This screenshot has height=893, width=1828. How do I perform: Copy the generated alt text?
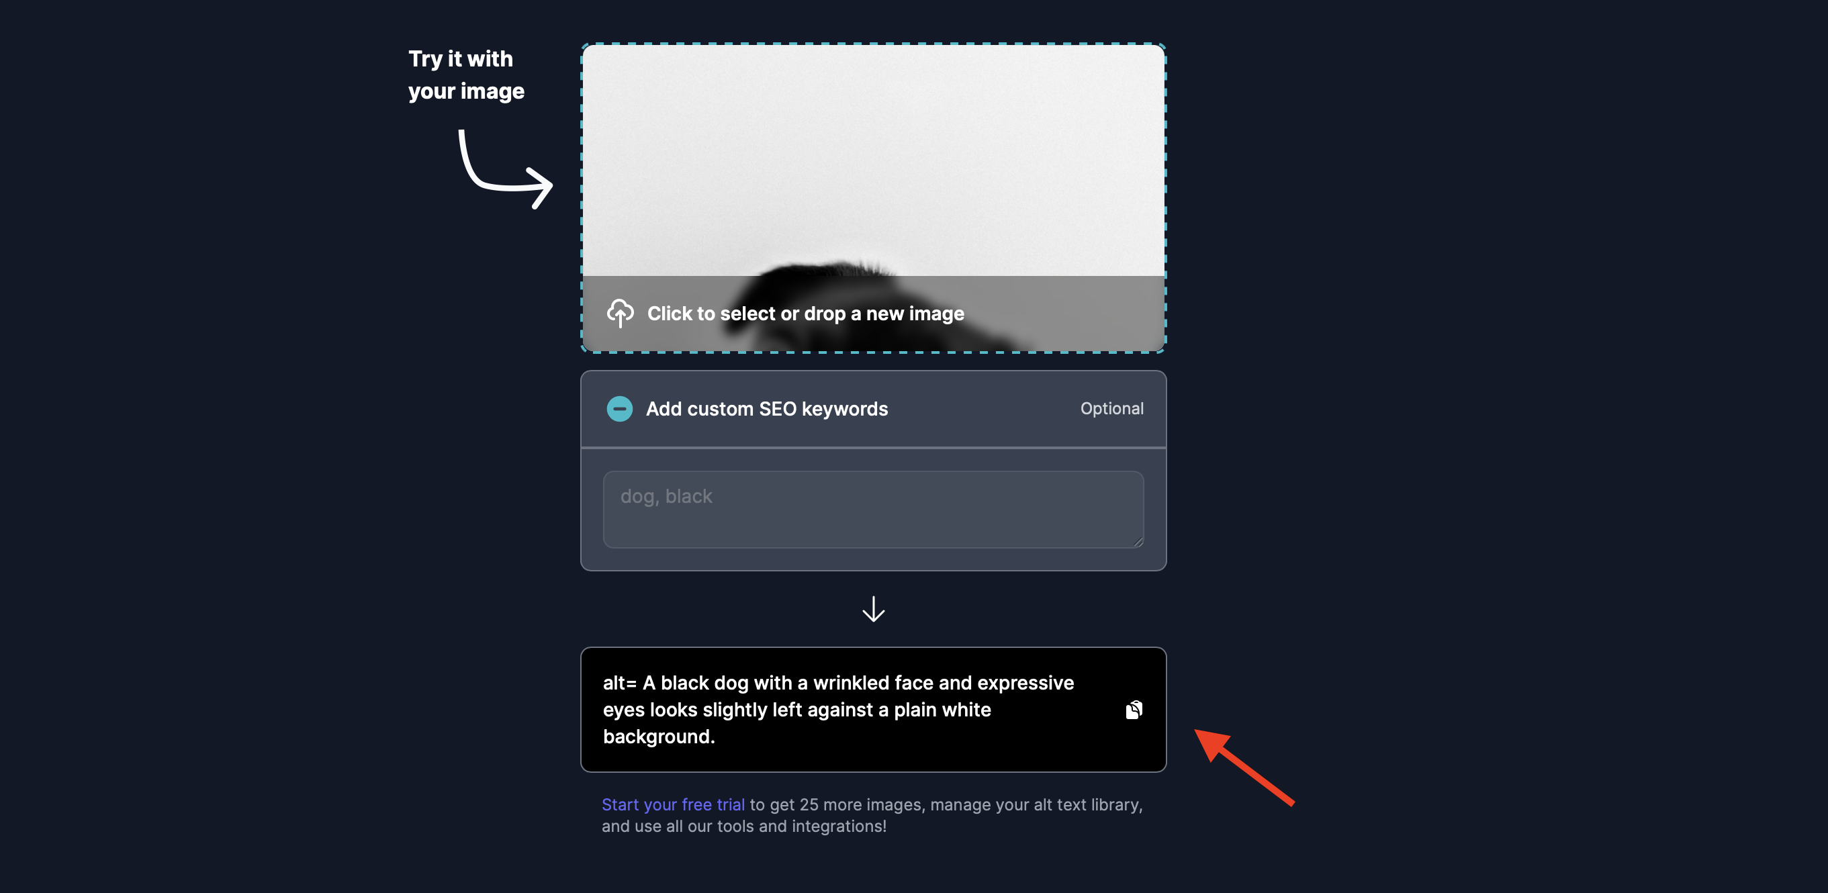(x=1134, y=709)
